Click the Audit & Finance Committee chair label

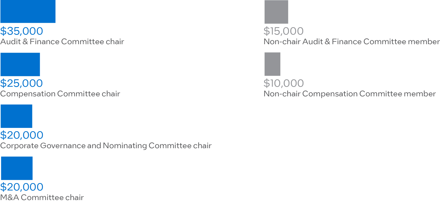pyautogui.click(x=62, y=42)
